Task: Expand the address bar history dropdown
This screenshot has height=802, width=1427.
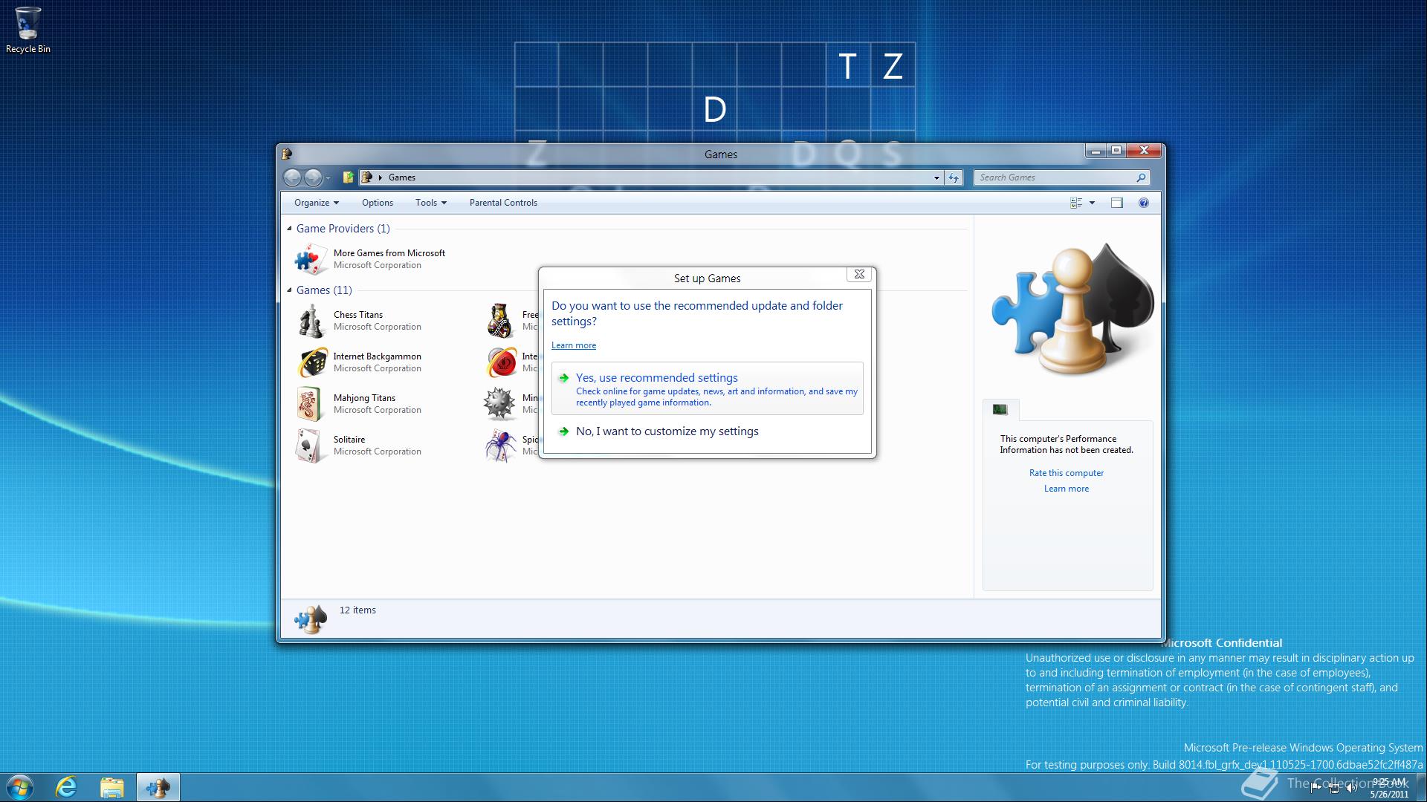Action: tap(936, 177)
